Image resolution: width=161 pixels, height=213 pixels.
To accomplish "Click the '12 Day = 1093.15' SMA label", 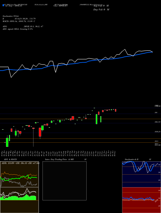I will tap(13, 6).
